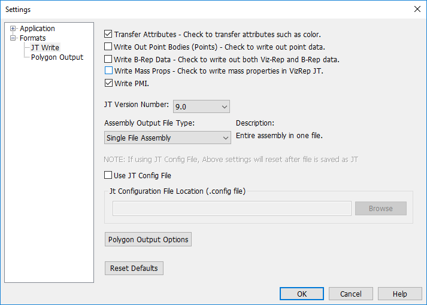Select JT Write in the tree

(45, 48)
